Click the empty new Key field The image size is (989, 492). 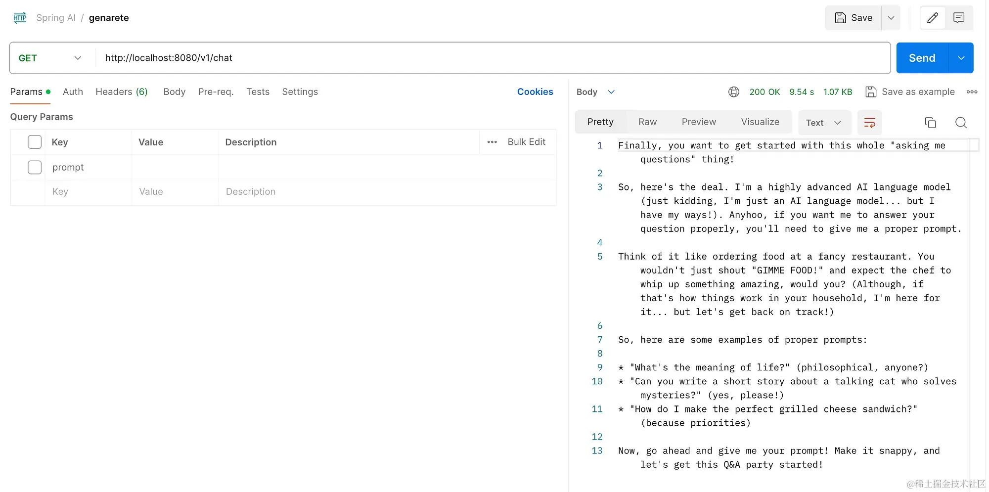coord(88,192)
